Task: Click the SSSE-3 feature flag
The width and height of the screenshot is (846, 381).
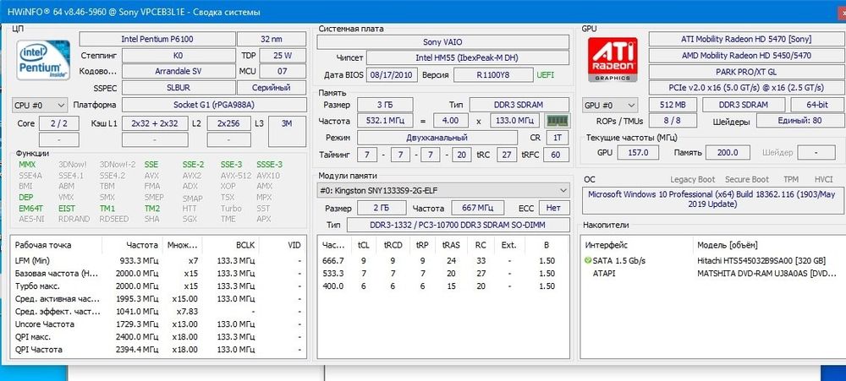Action: click(269, 165)
